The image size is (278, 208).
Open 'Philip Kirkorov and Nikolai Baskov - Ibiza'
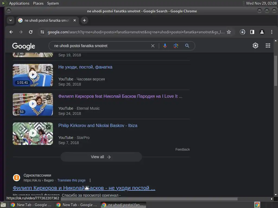pyautogui.click(x=98, y=125)
